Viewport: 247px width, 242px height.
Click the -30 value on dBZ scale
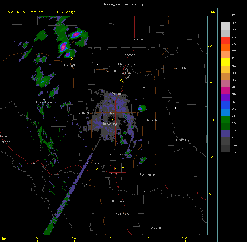pyautogui.click(x=235, y=152)
